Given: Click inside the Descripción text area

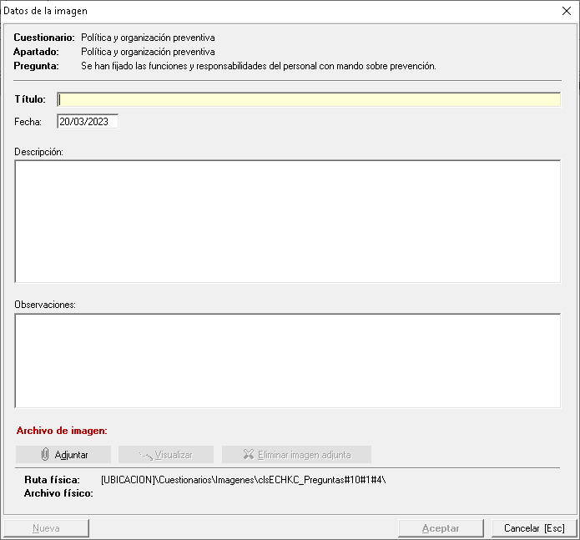Looking at the screenshot, I should tap(287, 221).
